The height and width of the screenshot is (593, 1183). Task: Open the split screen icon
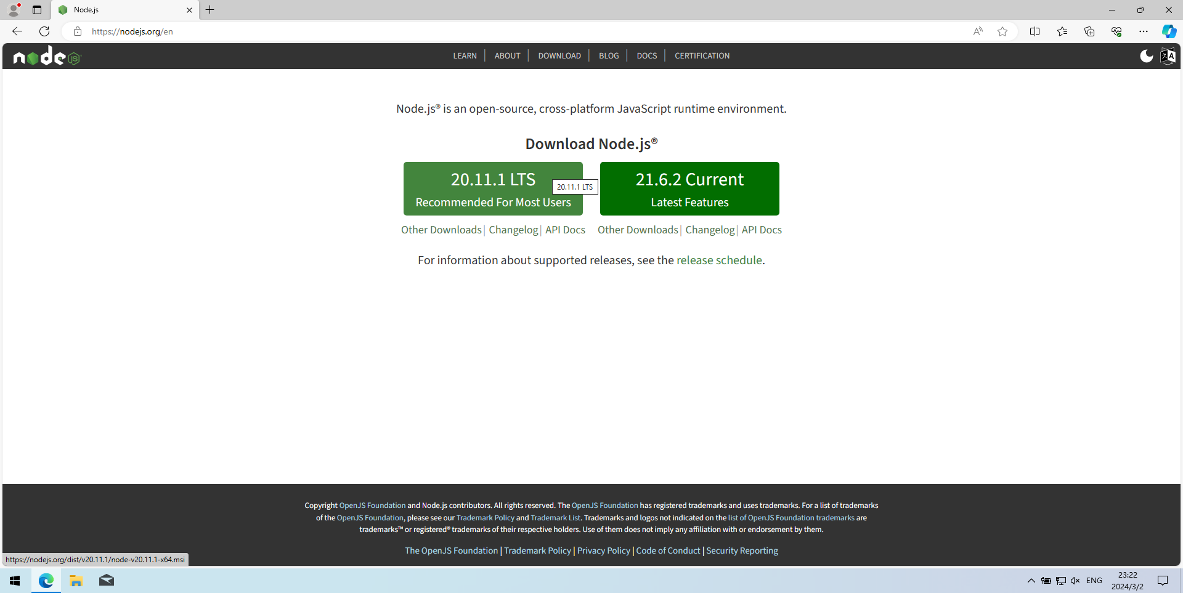pyautogui.click(x=1035, y=31)
